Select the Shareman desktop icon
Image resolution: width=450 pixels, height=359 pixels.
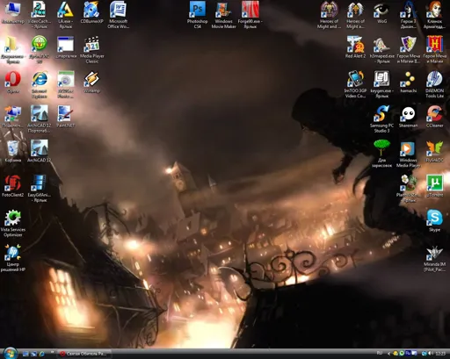point(408,117)
